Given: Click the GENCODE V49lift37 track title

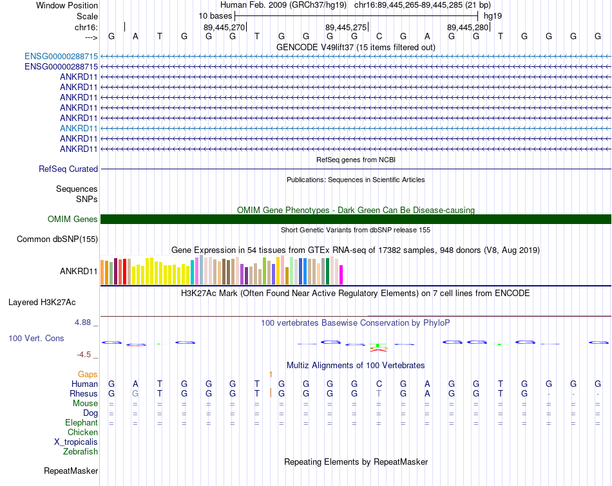Looking at the screenshot, I should (x=356, y=47).
